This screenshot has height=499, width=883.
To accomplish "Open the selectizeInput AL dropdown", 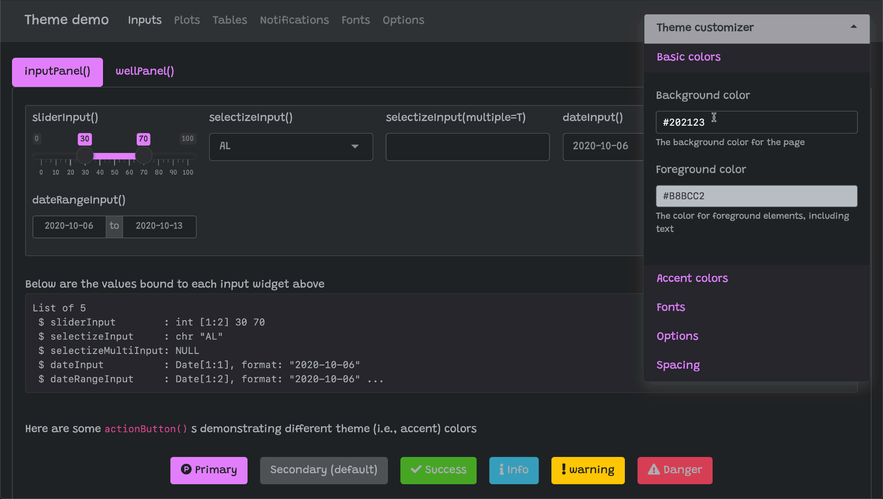I will [x=291, y=147].
